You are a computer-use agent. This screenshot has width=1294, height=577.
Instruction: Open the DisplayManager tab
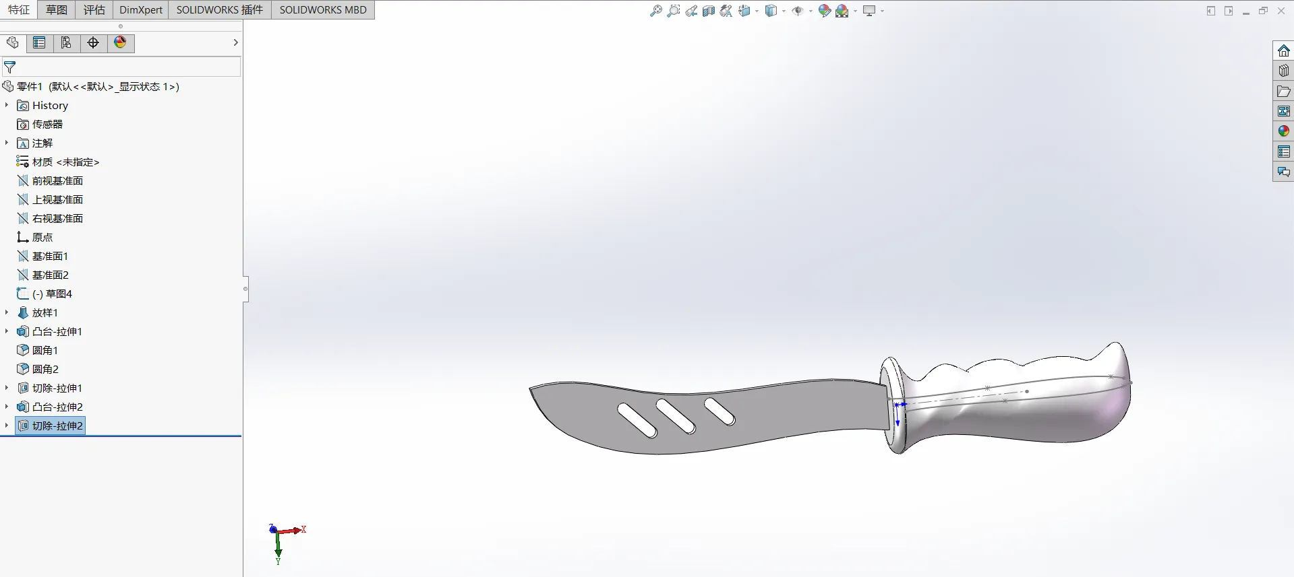pyautogui.click(x=120, y=43)
